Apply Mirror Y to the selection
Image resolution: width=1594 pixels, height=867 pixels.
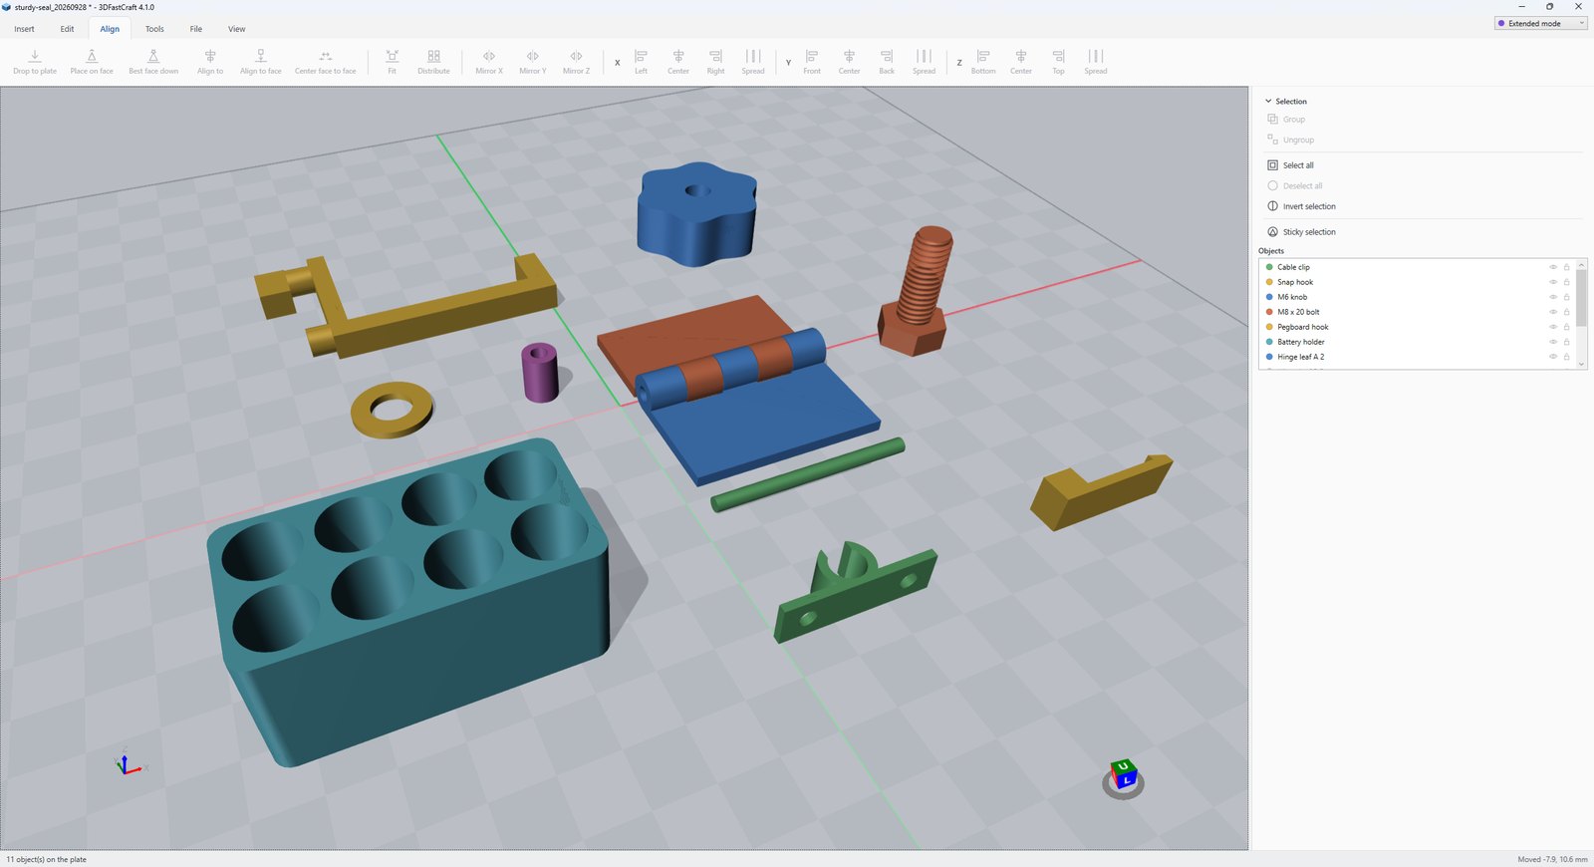pyautogui.click(x=533, y=62)
